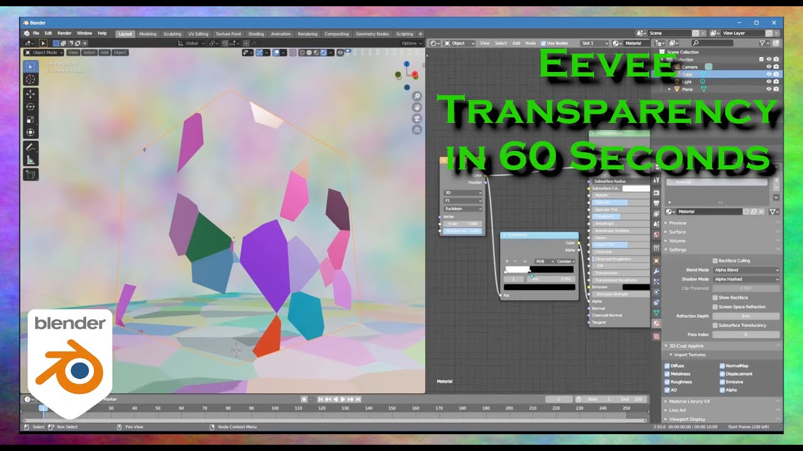Switch to the Geometry Nodes workspace tab

(373, 34)
